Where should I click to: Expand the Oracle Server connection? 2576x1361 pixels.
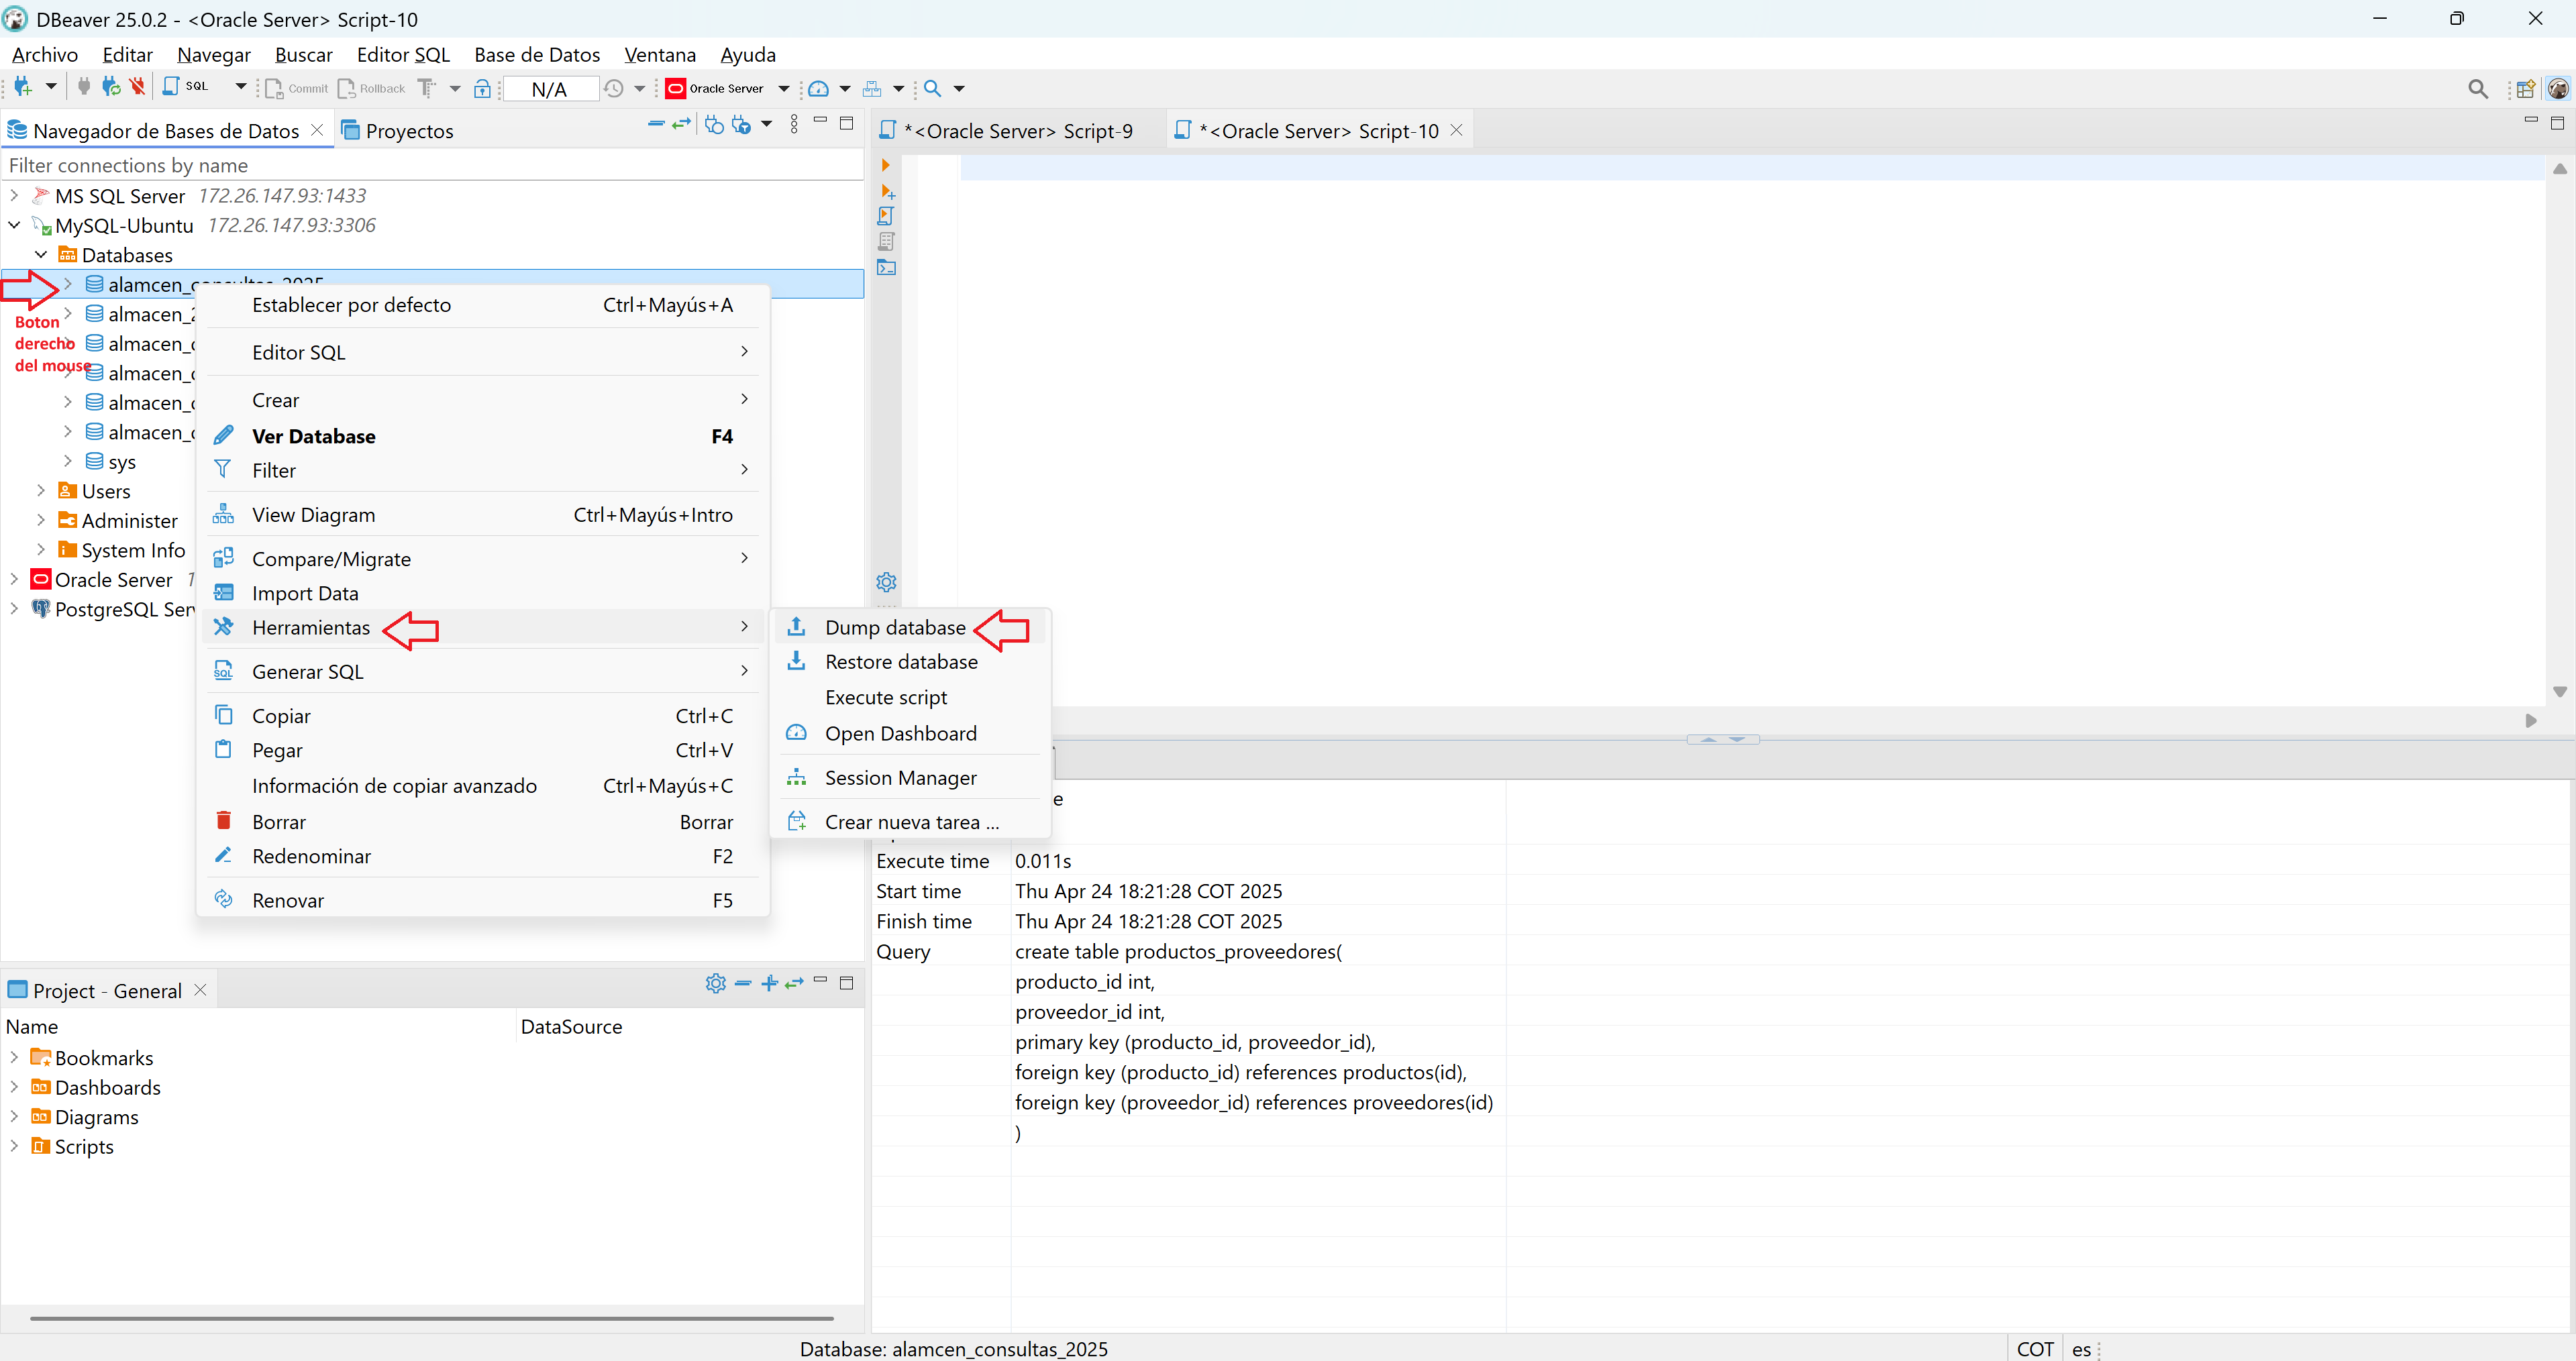tap(14, 578)
